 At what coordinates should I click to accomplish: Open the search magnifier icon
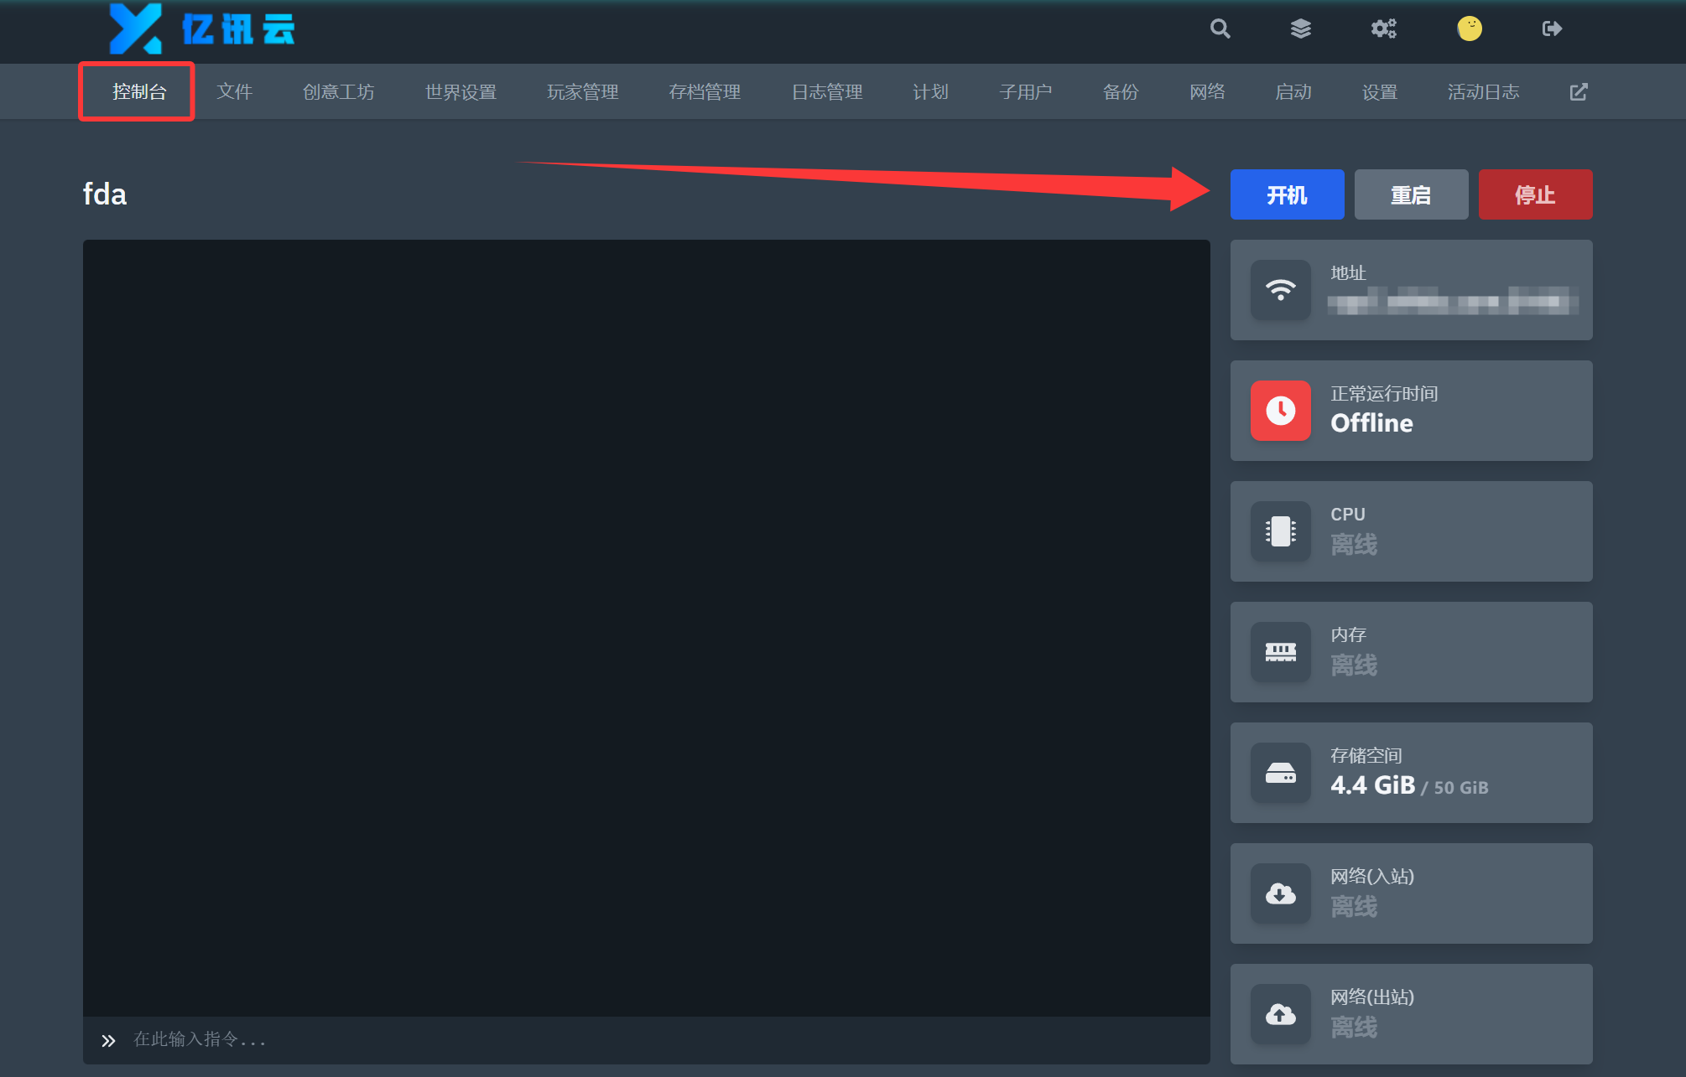point(1220,29)
